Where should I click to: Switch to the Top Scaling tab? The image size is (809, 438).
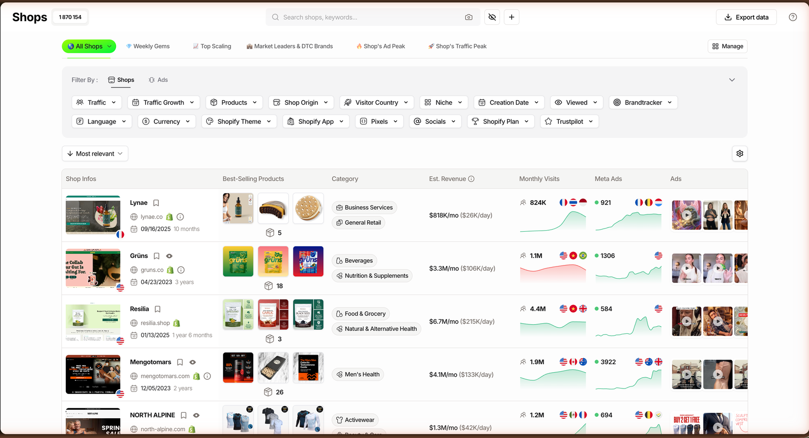(212, 47)
